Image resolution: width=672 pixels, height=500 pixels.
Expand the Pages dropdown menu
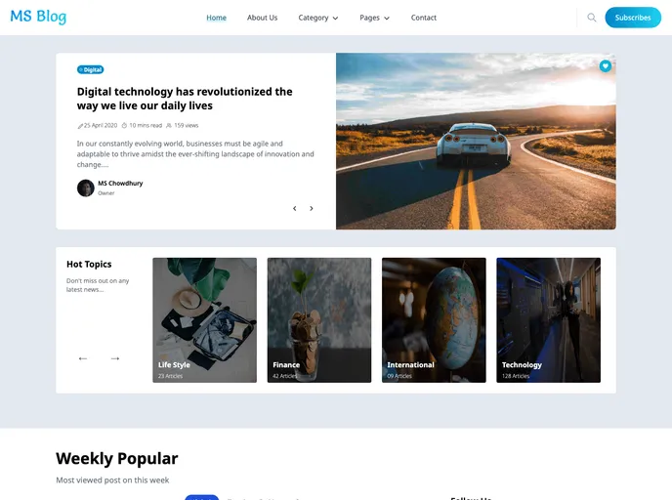(x=374, y=18)
